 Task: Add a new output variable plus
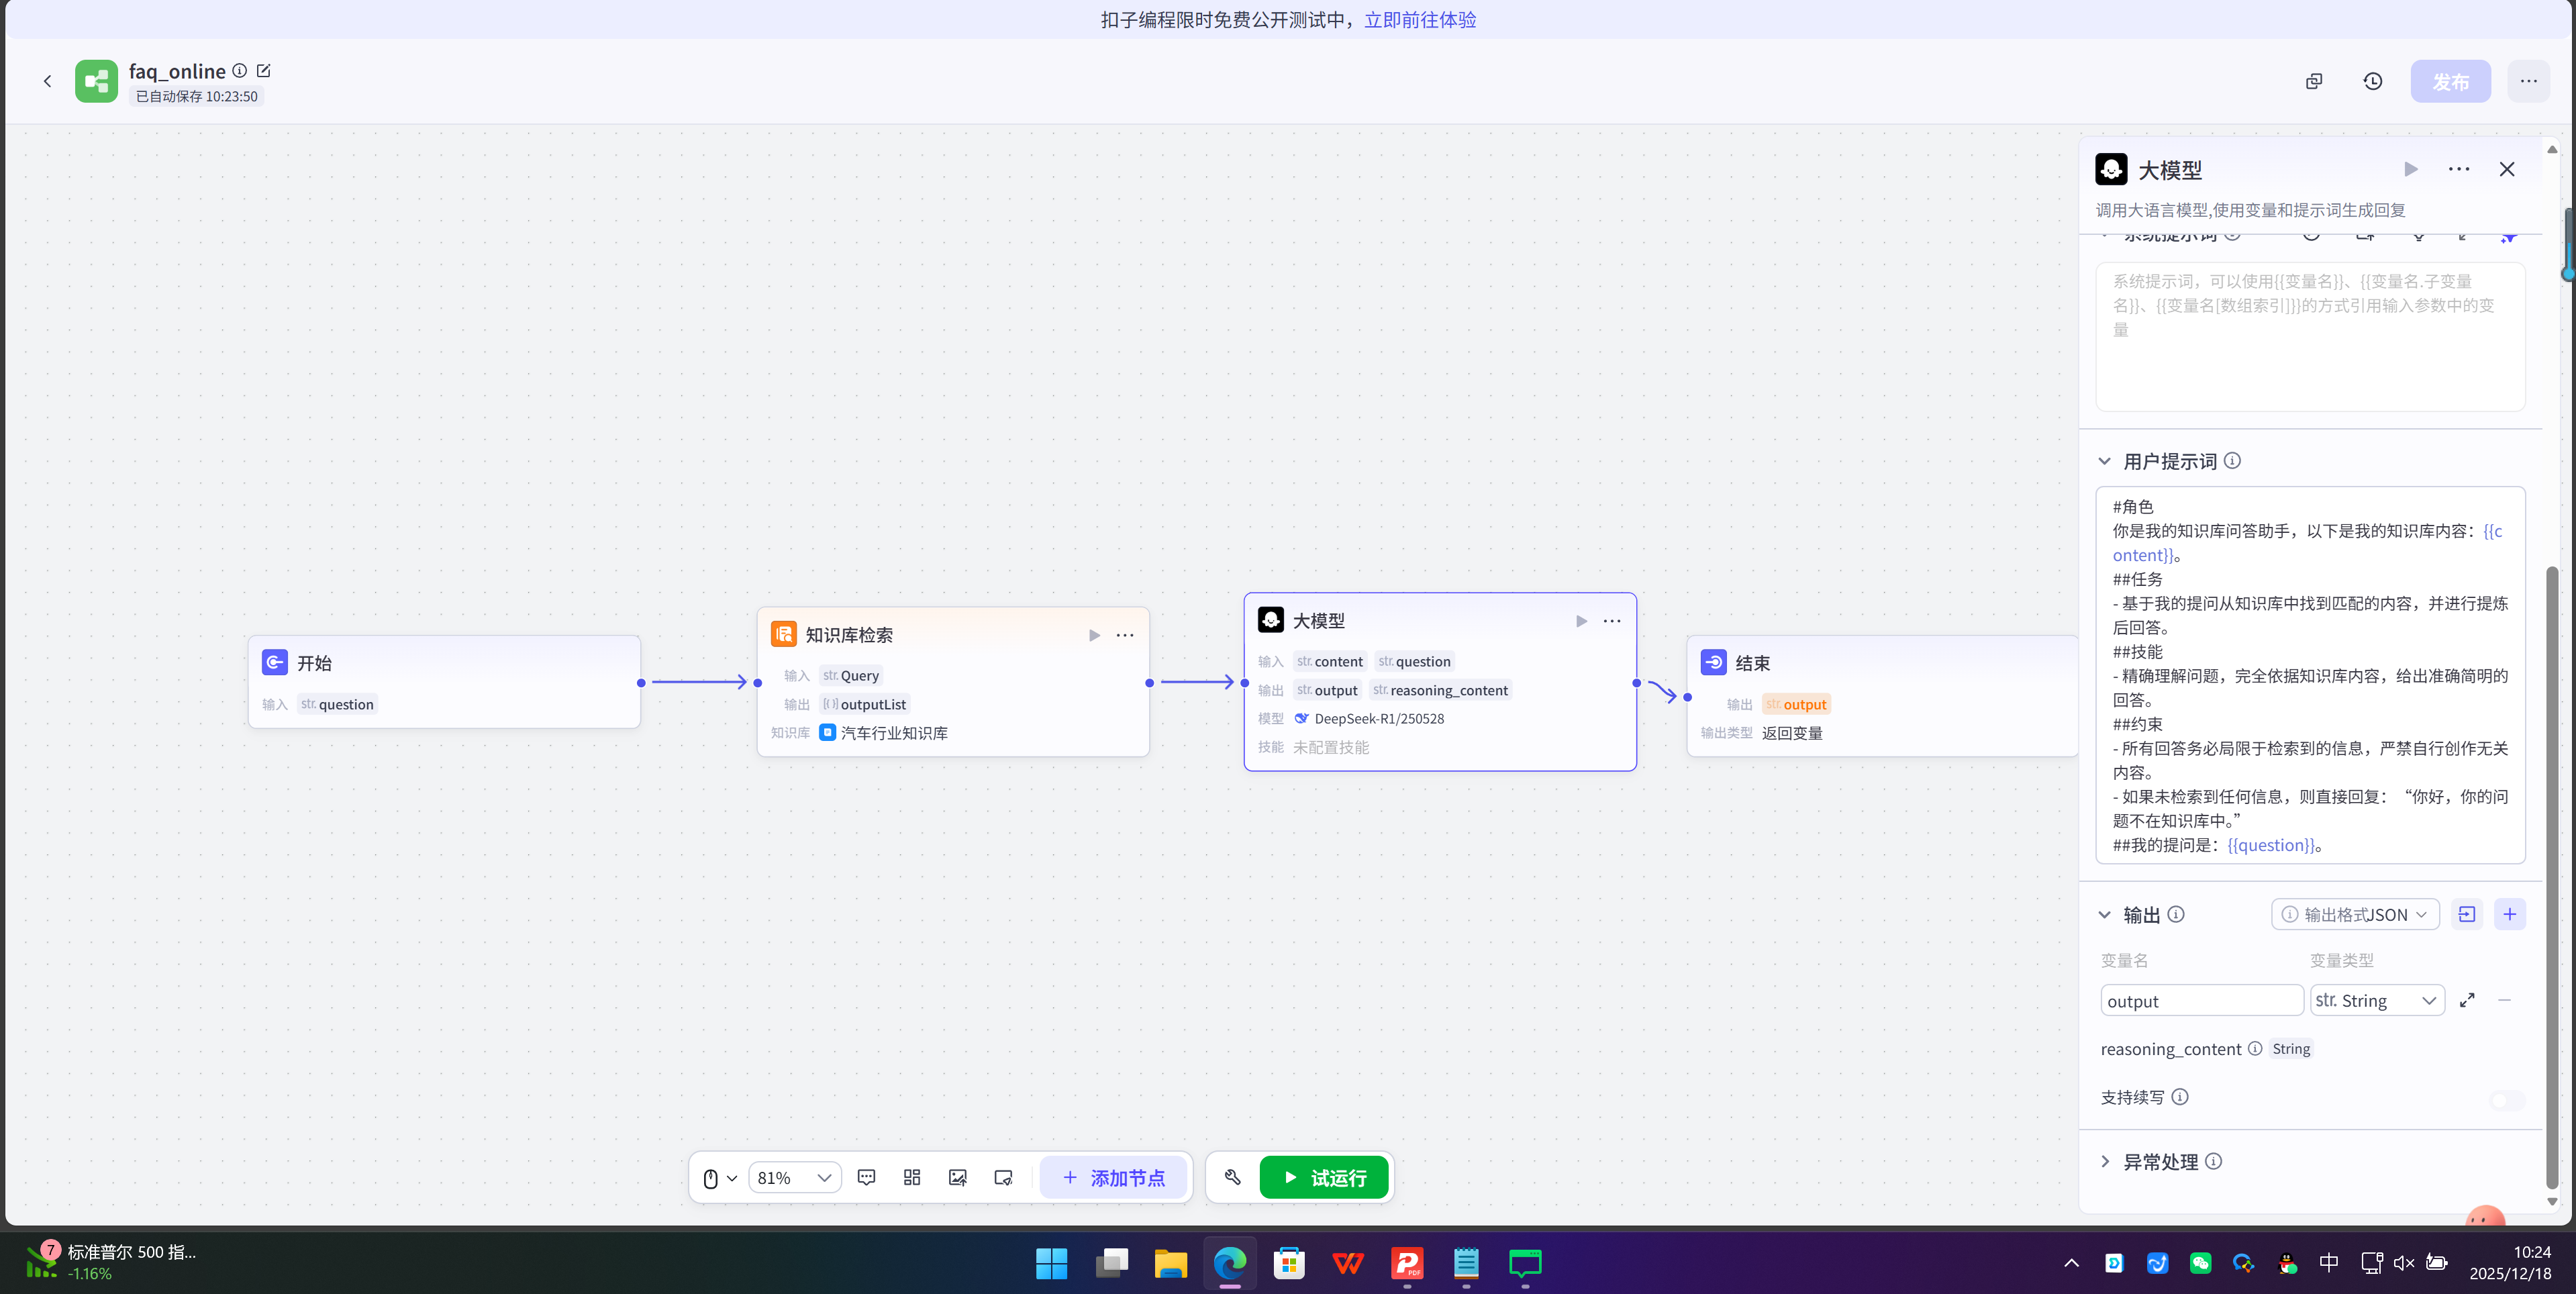pos(2509,914)
